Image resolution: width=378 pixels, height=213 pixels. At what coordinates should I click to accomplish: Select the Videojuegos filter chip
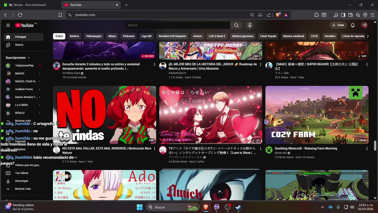(94, 36)
